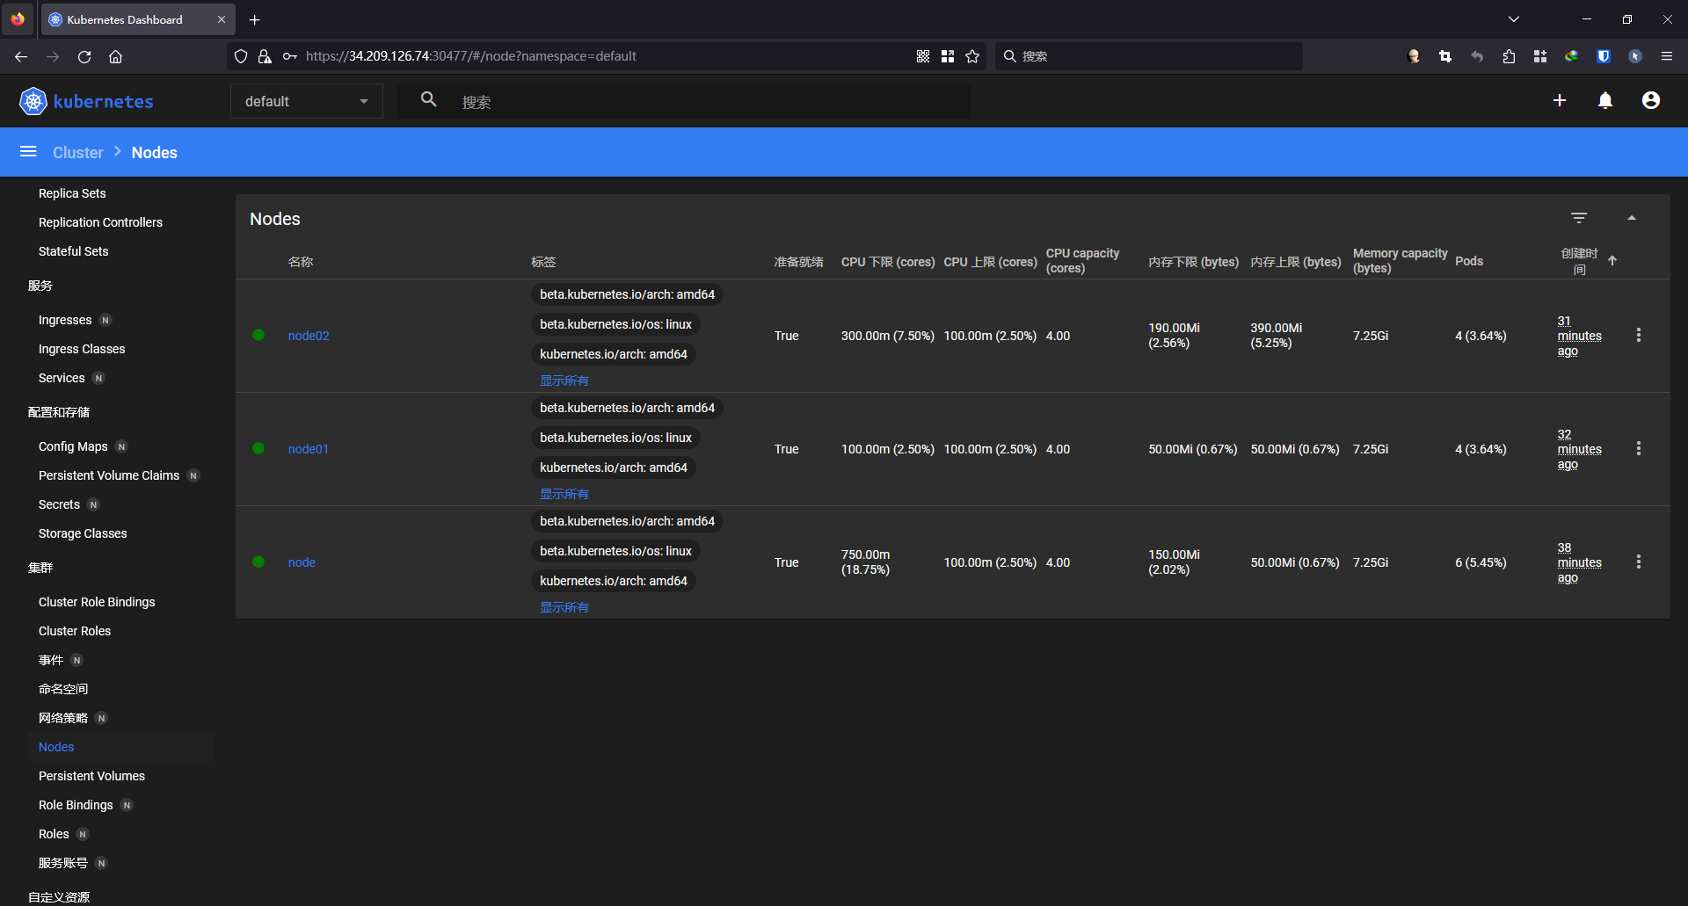This screenshot has width=1688, height=906.
Task: Click the dashboard search magnifier icon
Action: point(428,99)
